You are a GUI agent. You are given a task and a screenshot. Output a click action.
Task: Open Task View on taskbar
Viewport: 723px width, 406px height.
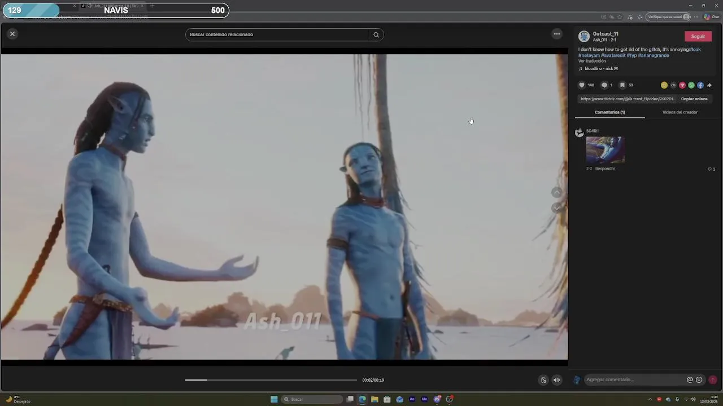350,399
